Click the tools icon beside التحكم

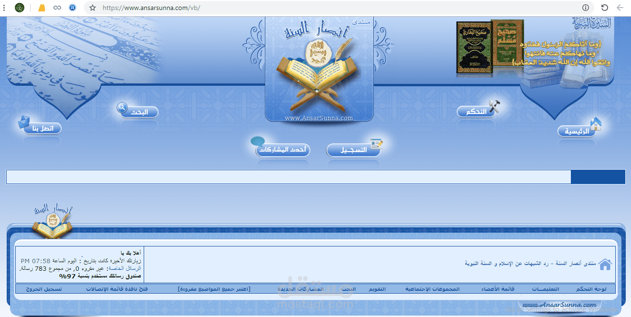(x=494, y=106)
